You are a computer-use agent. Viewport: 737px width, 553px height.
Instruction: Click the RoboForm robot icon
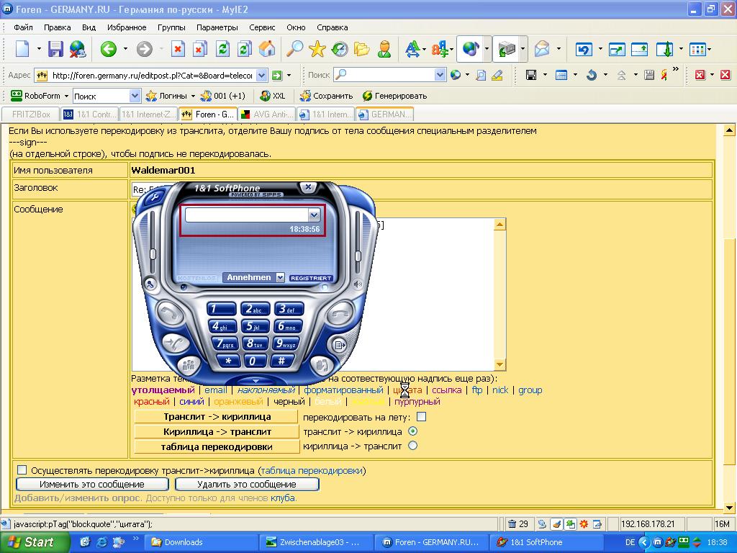(x=17, y=96)
